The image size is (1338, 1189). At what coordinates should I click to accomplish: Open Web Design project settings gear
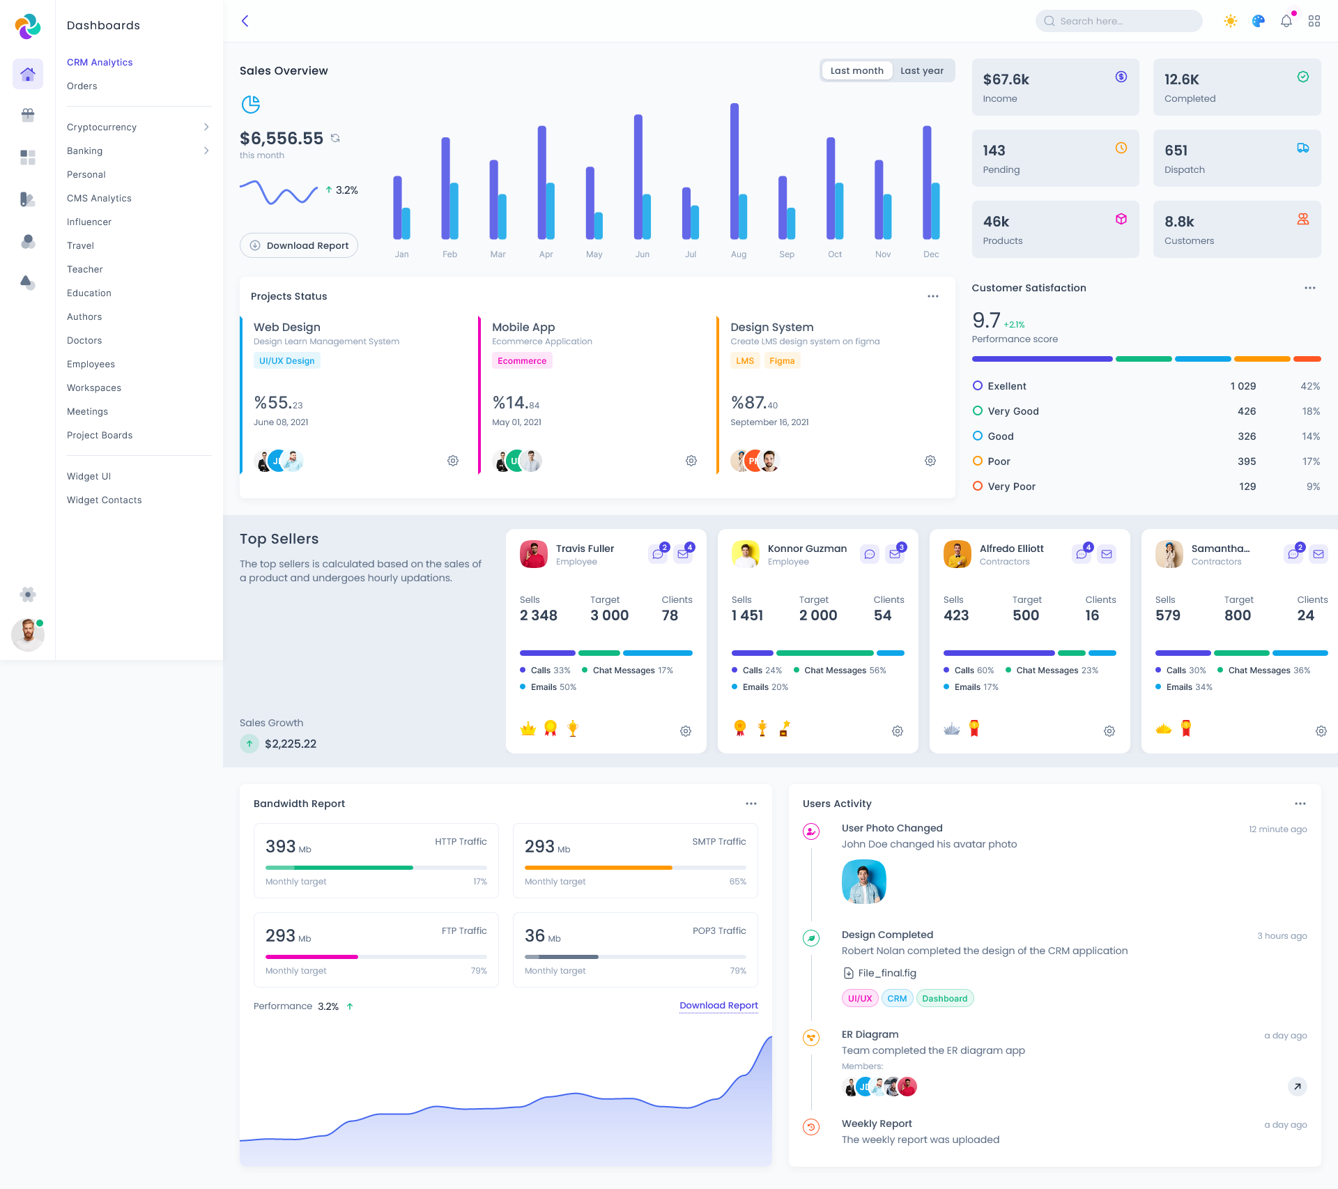pyautogui.click(x=453, y=461)
